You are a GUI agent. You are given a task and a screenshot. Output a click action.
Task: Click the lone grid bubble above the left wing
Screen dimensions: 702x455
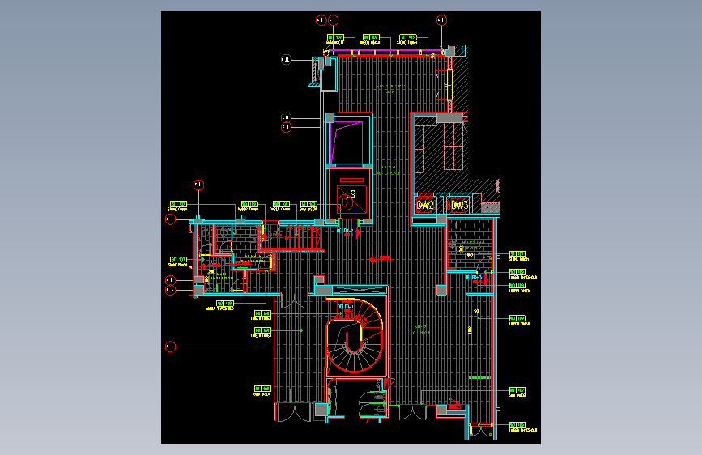pos(198,185)
